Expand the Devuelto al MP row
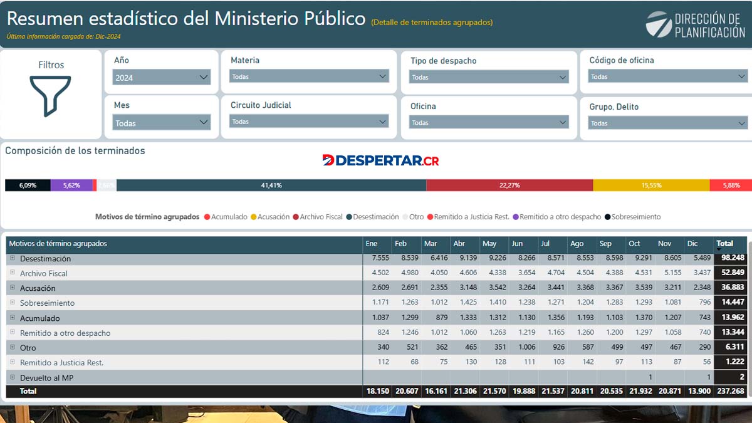752x423 pixels. click(13, 377)
